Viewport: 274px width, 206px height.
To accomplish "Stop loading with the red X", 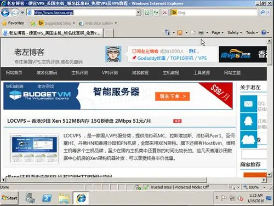I will point(164,13).
